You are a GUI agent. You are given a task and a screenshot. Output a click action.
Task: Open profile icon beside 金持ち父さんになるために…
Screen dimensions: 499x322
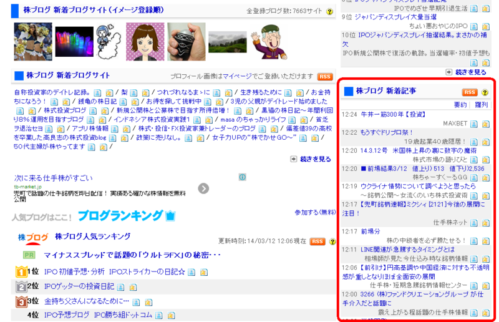[136, 302]
